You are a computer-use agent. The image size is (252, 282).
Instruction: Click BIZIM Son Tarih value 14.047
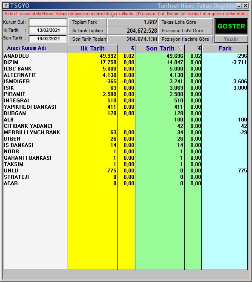[x=175, y=62]
